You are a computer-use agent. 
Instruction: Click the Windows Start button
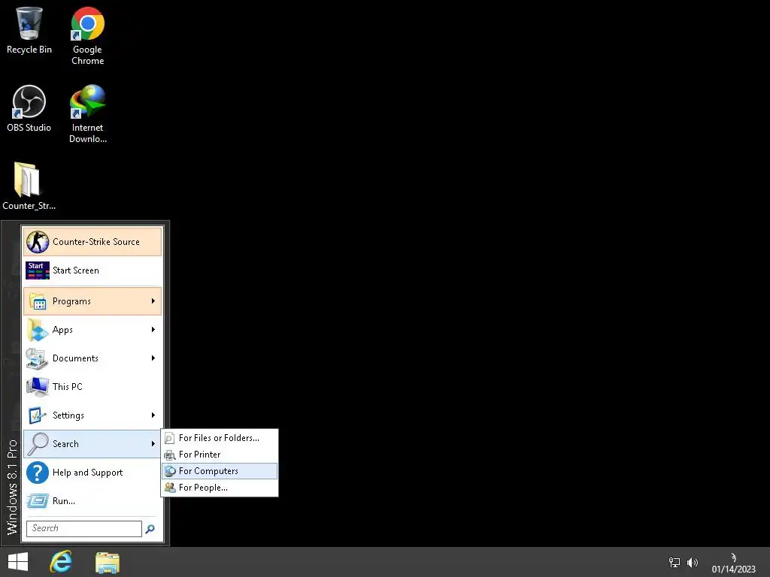point(18,562)
